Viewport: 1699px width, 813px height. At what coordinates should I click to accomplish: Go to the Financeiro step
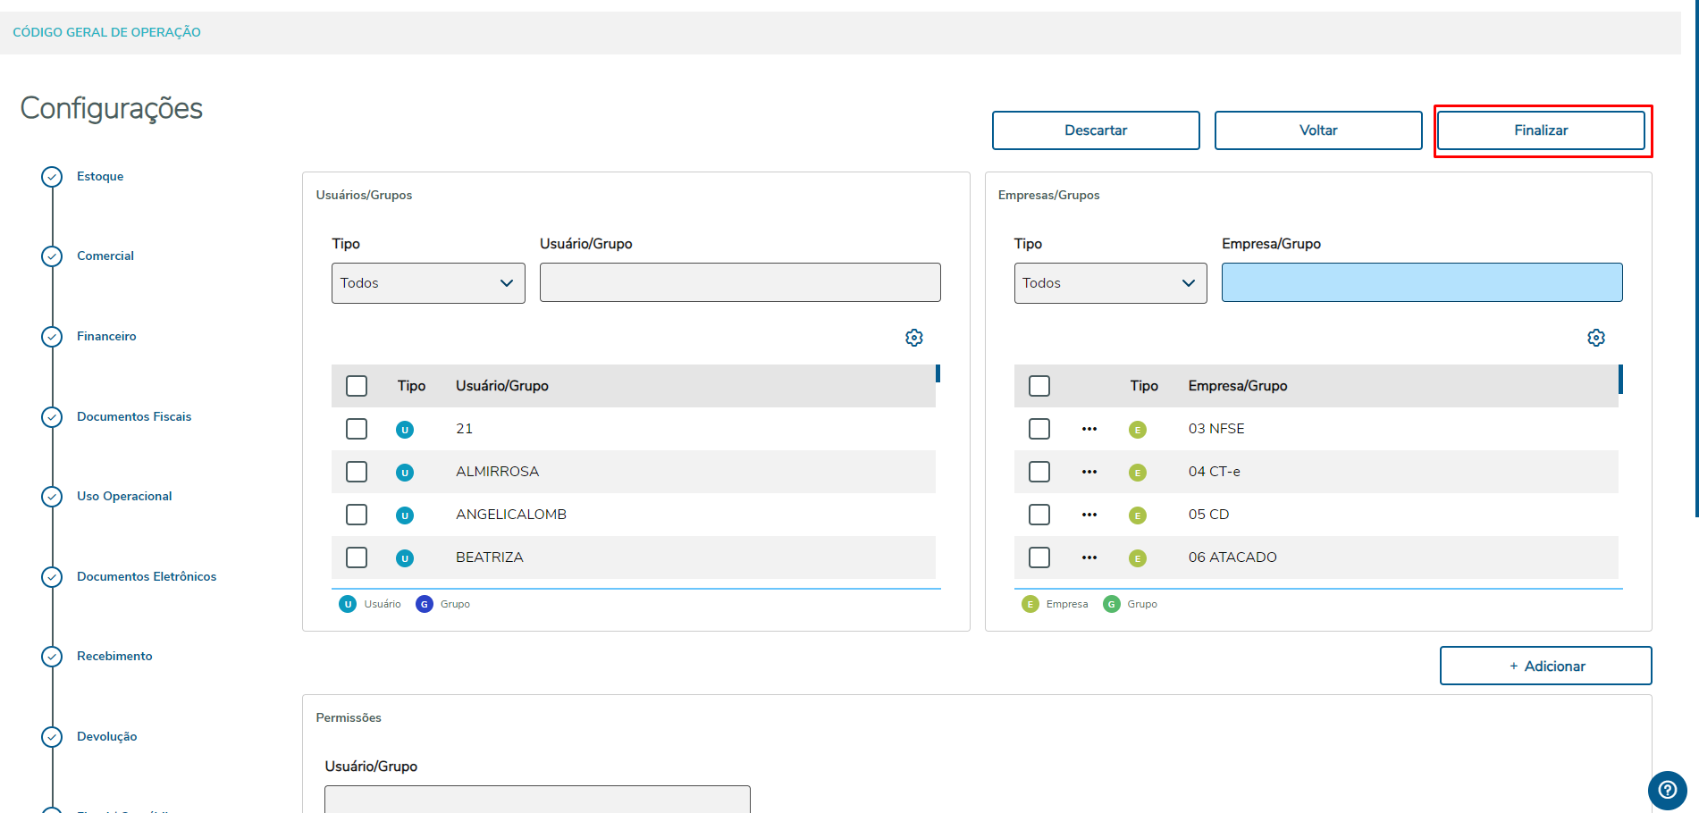tap(106, 337)
